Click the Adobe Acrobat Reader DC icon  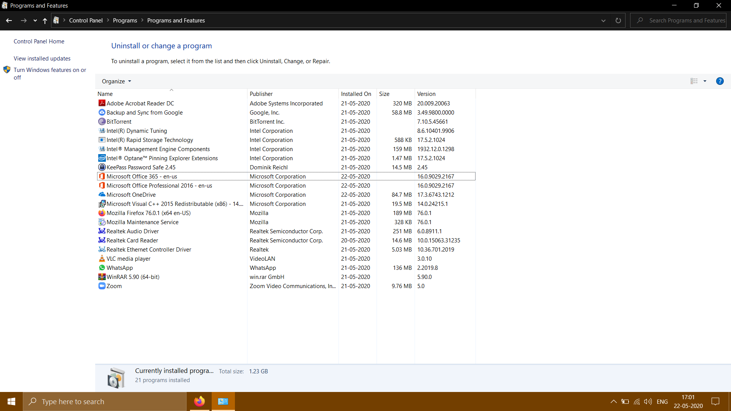tap(102, 103)
